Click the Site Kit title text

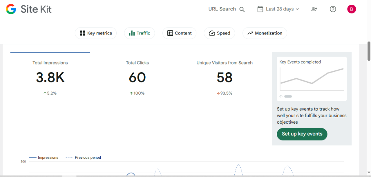point(36,9)
